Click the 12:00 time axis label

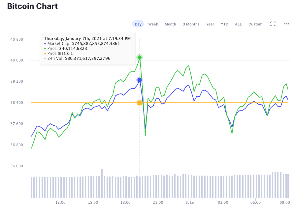click(60, 202)
